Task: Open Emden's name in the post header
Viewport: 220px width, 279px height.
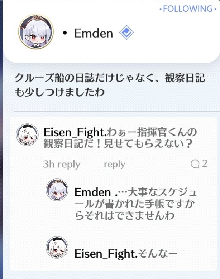Action: click(x=94, y=33)
